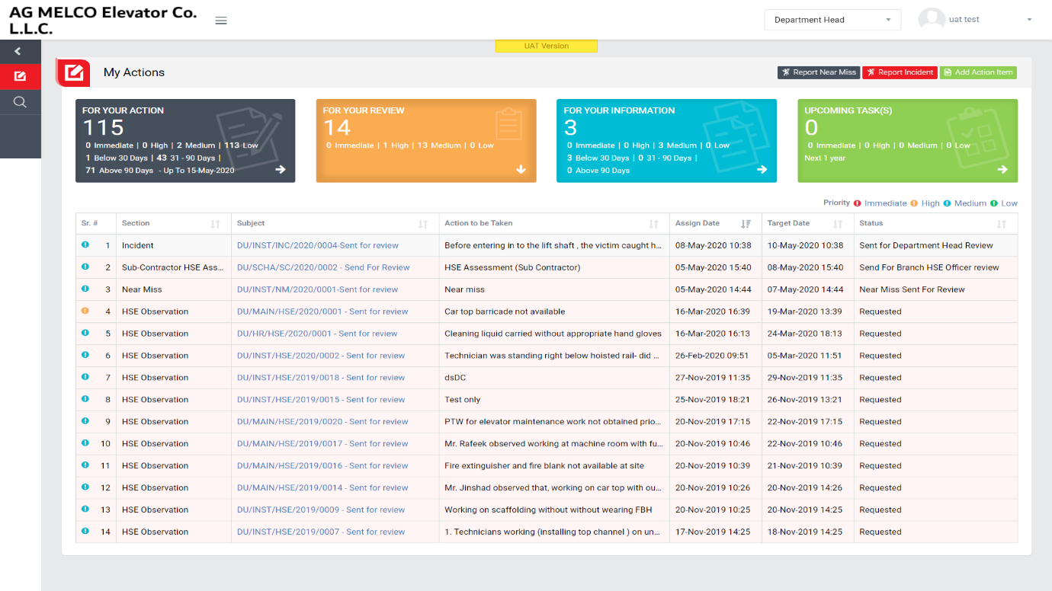This screenshot has height=591, width=1052.
Task: Collapse sidebar with left chevron
Action: pyautogui.click(x=18, y=51)
